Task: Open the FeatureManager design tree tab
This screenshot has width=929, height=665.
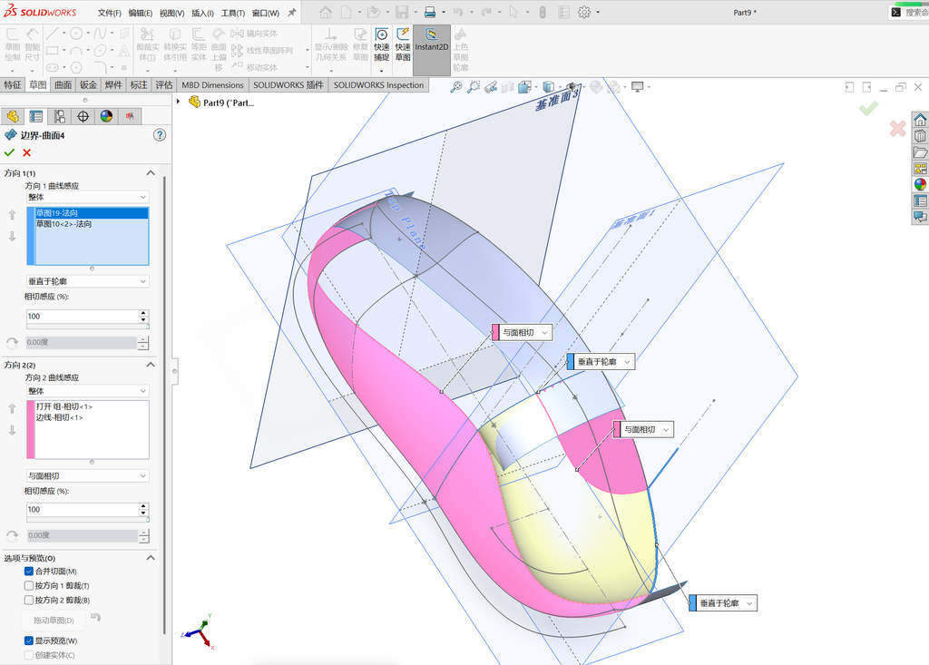Action: pos(13,116)
